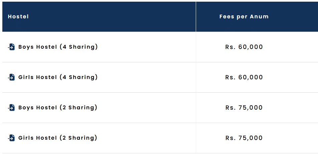Image resolution: width=318 pixels, height=154 pixels.
Task: Click '(2 Sharing)' text in the Boys Hostel row
Action: pos(78,108)
